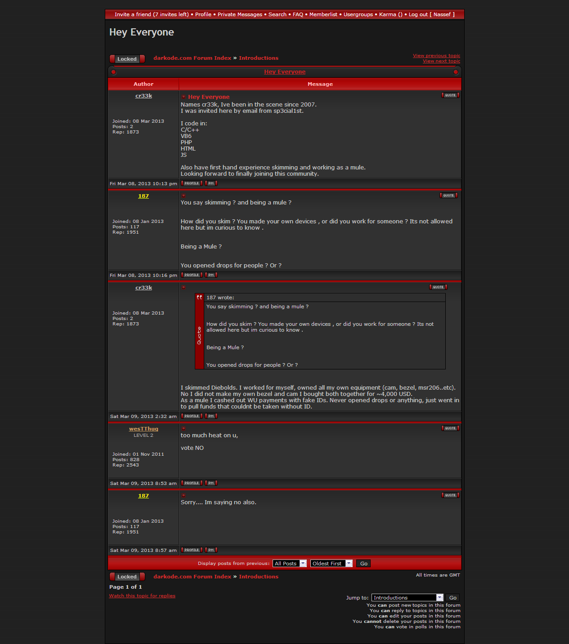Image resolution: width=569 pixels, height=644 pixels.
Task: Click 'Watch this topic for replies' link
Action: pyautogui.click(x=142, y=596)
